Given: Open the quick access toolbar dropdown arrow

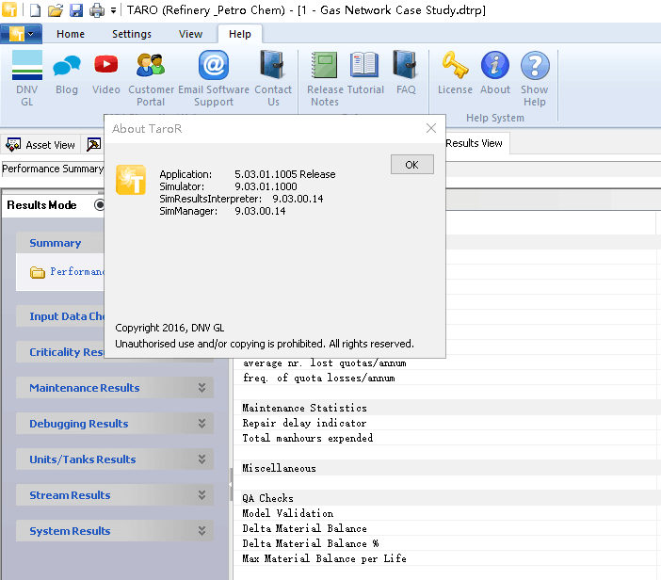Looking at the screenshot, I should tap(113, 10).
